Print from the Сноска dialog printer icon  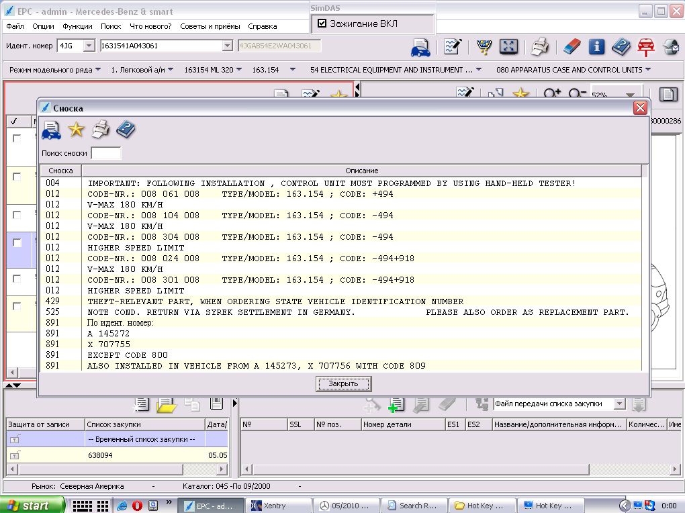(x=101, y=130)
